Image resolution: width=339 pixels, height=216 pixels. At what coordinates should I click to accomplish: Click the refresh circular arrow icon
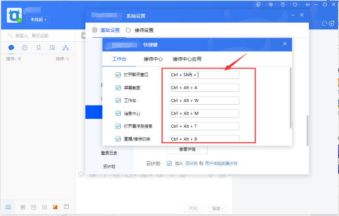click(x=324, y=24)
